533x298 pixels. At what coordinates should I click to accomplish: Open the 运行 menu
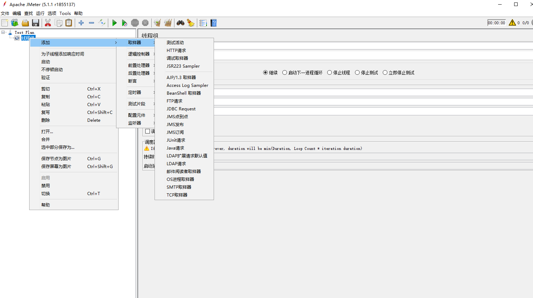point(40,14)
